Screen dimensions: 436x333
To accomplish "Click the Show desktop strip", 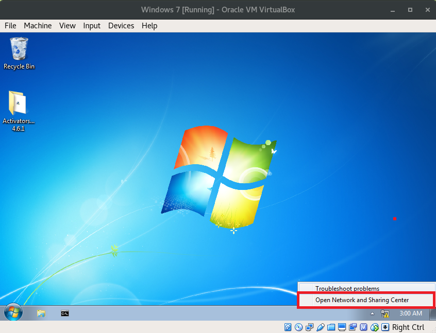I will click(x=432, y=313).
